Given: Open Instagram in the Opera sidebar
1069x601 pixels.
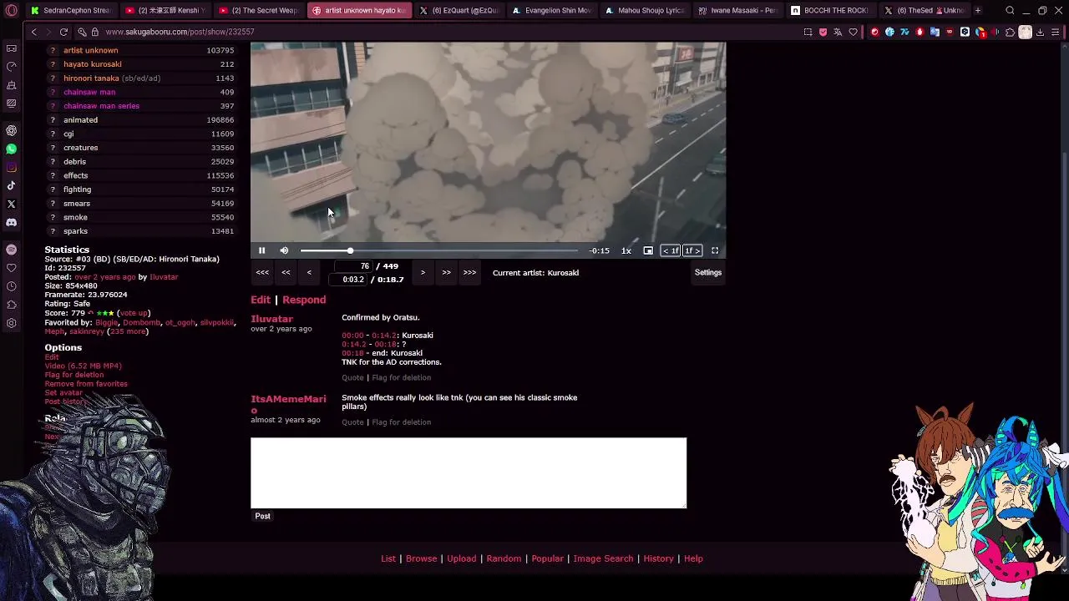Looking at the screenshot, I should (11, 167).
